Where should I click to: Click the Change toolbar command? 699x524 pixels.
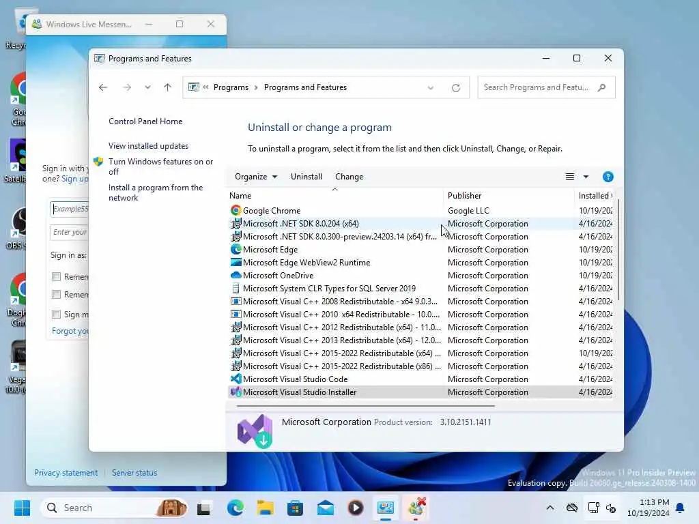pyautogui.click(x=349, y=177)
